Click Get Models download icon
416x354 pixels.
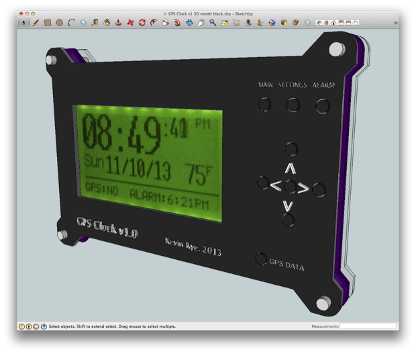284,23
